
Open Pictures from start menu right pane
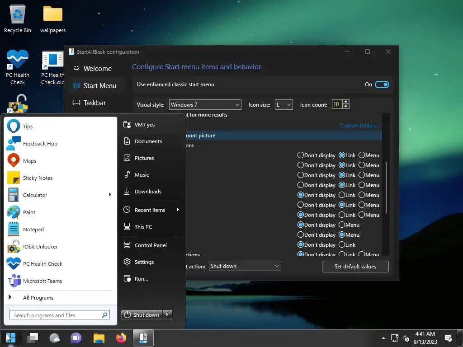point(151,158)
